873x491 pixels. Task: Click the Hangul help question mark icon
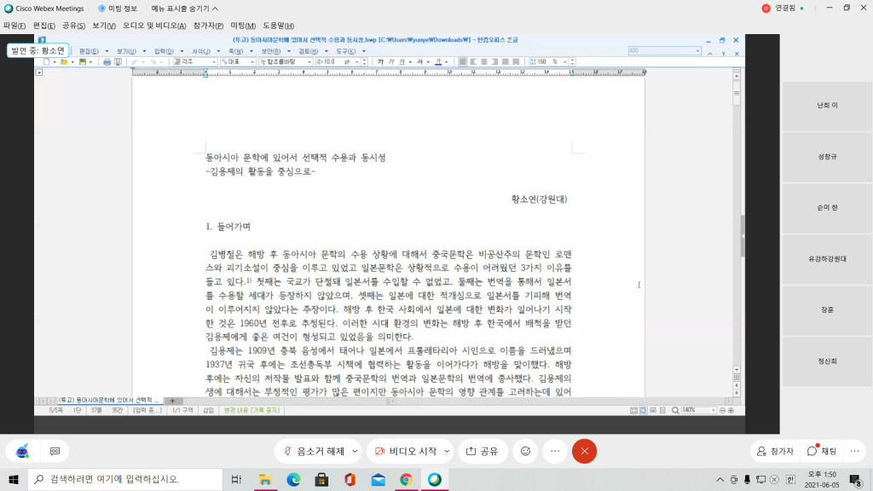[723, 54]
